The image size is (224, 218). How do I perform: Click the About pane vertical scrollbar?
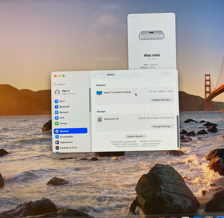[x=178, y=131]
